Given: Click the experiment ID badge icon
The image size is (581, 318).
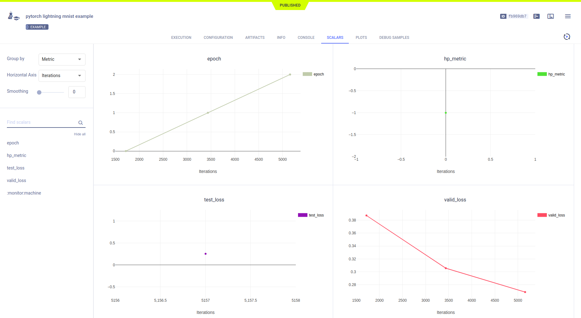Looking at the screenshot, I should coord(503,16).
